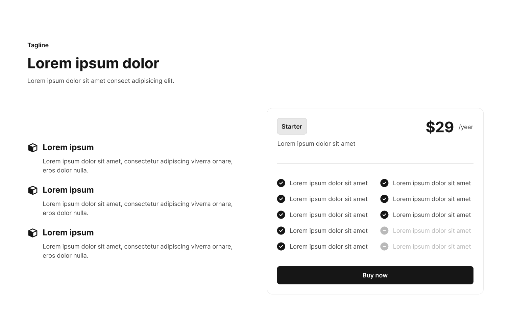This screenshot has height=335, width=511.
Task: Click the third checkmark in the left feature column
Action: coord(281,215)
